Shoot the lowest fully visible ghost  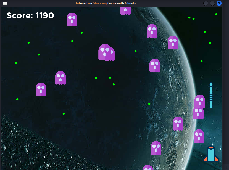pyautogui.click(x=156, y=148)
